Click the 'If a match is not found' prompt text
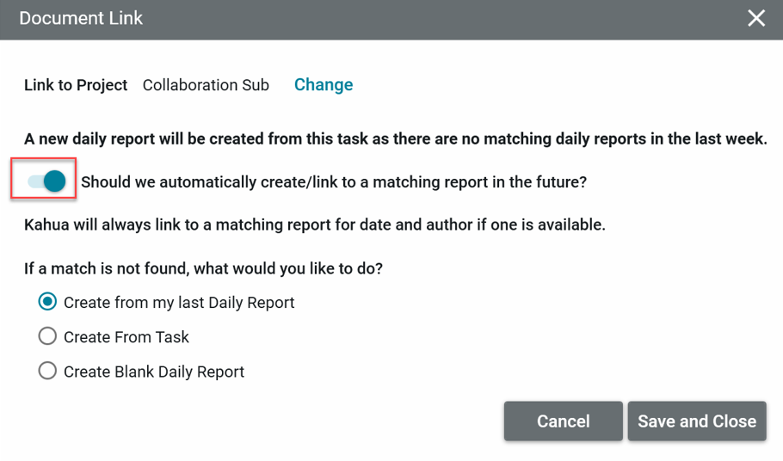The height and width of the screenshot is (461, 783). [x=203, y=268]
